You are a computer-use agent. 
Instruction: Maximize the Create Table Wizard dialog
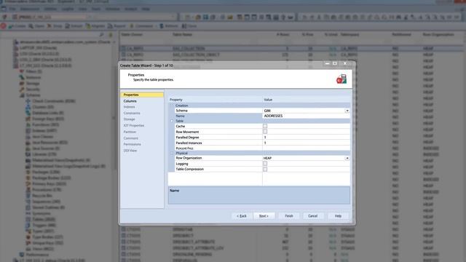point(335,63)
